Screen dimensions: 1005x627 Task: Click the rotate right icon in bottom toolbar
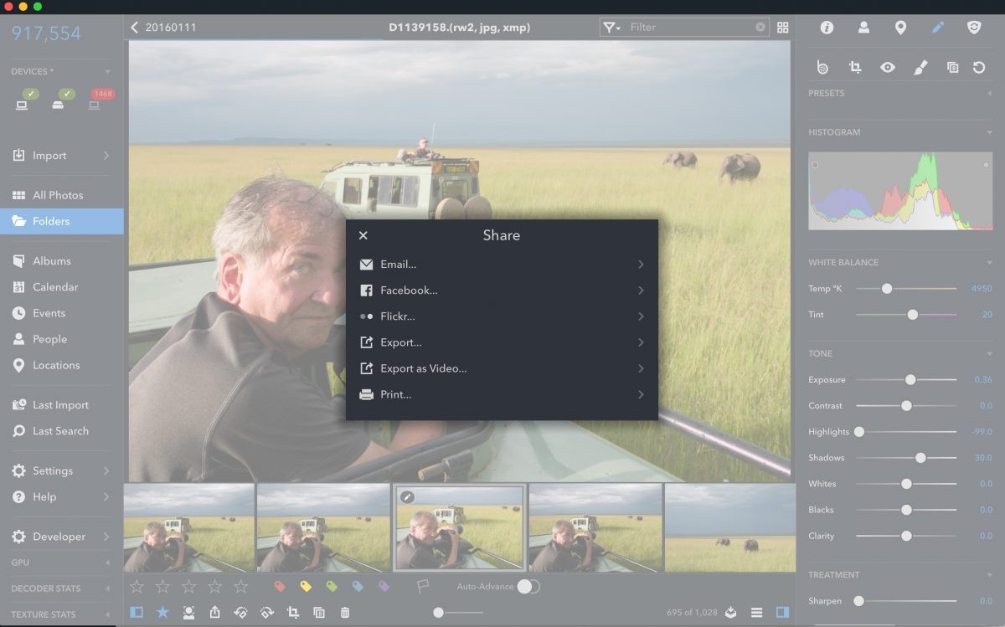(x=267, y=613)
